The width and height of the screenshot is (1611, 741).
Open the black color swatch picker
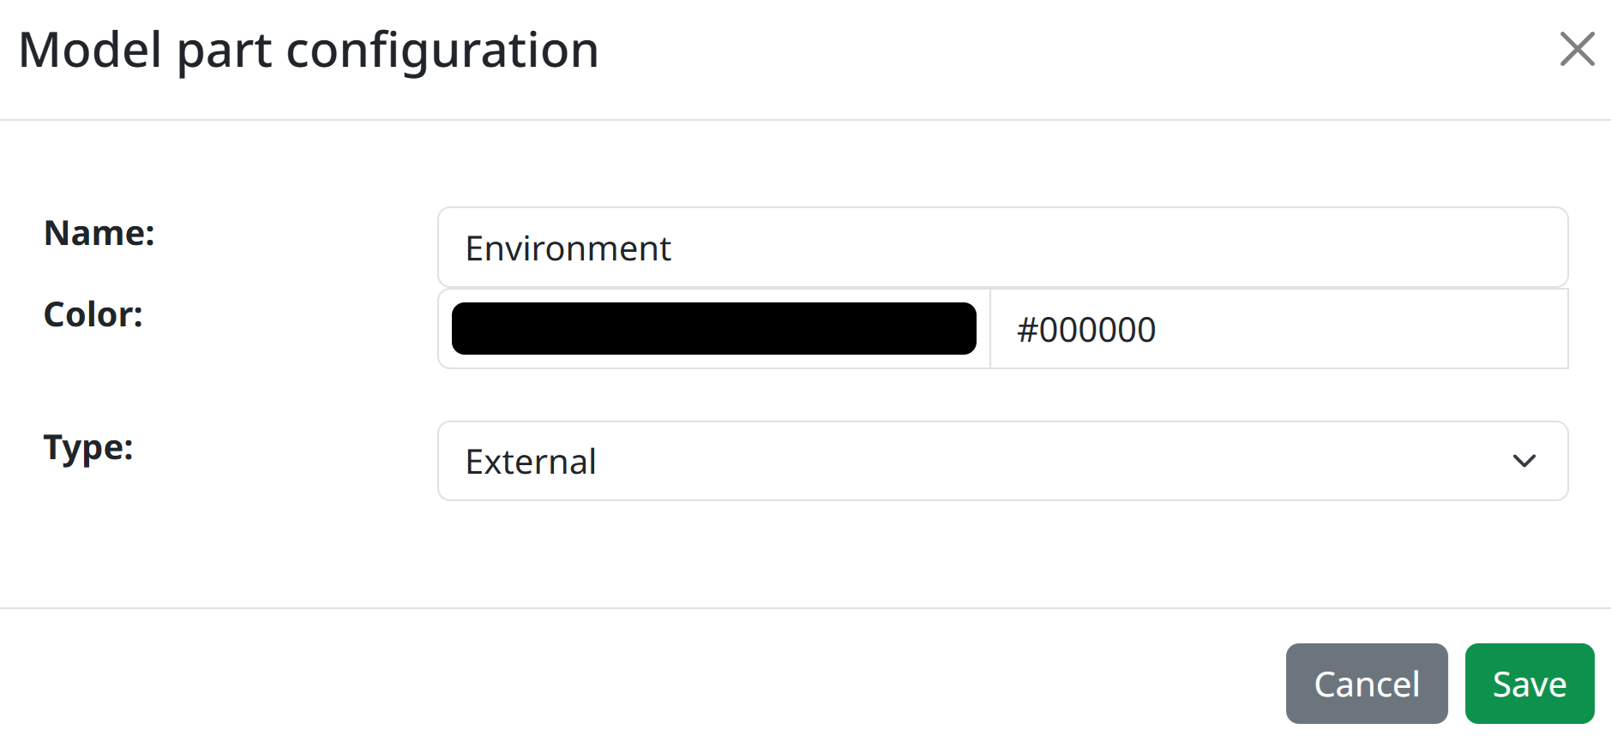pyautogui.click(x=713, y=329)
